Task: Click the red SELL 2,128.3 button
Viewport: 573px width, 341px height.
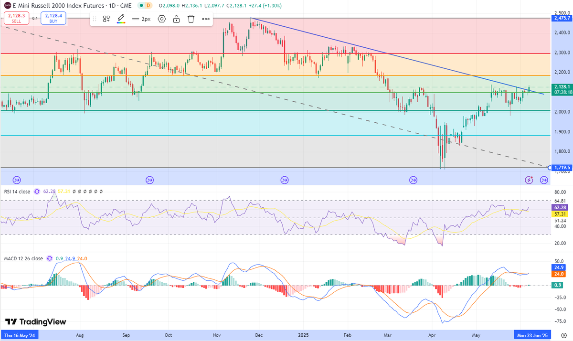Action: pyautogui.click(x=15, y=18)
